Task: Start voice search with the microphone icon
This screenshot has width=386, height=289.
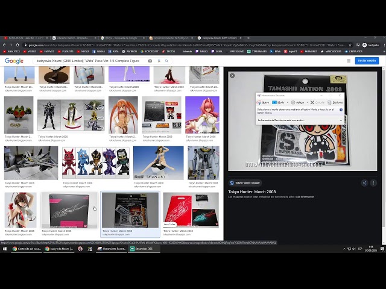Action: 159,61
